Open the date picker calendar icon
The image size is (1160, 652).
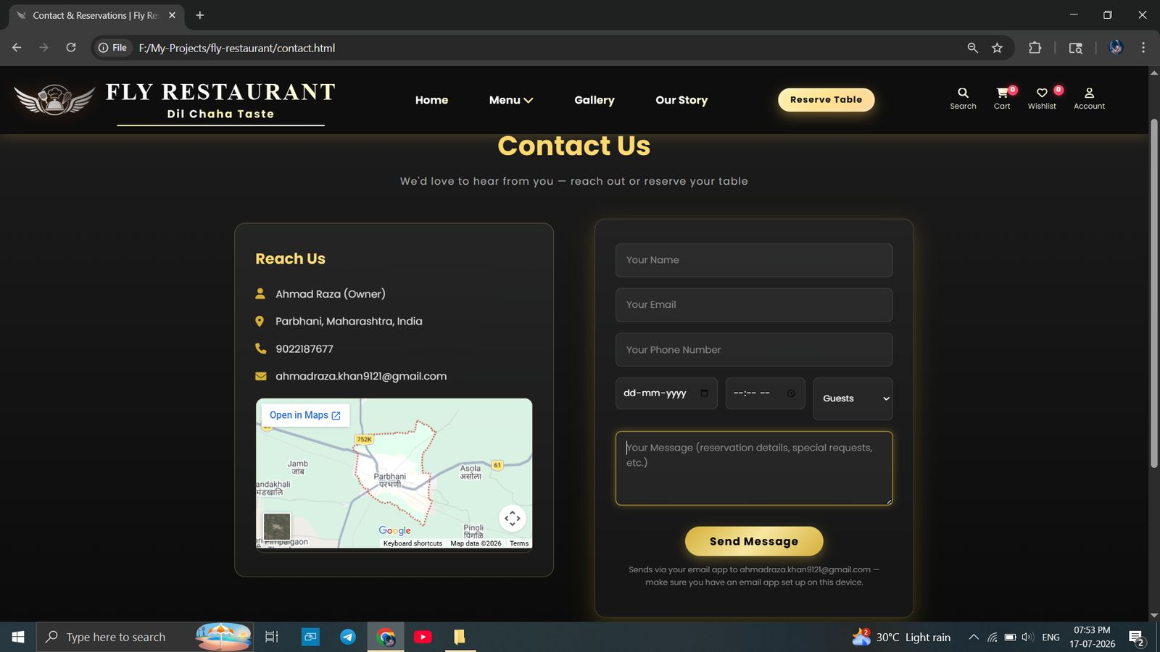704,393
